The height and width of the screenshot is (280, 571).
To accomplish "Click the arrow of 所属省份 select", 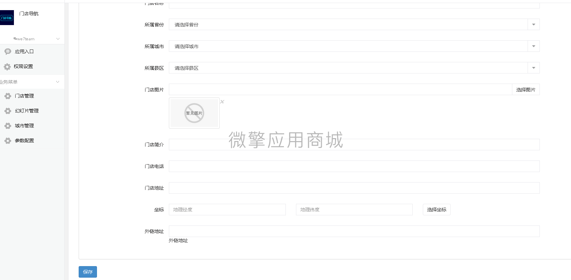I will [x=534, y=24].
